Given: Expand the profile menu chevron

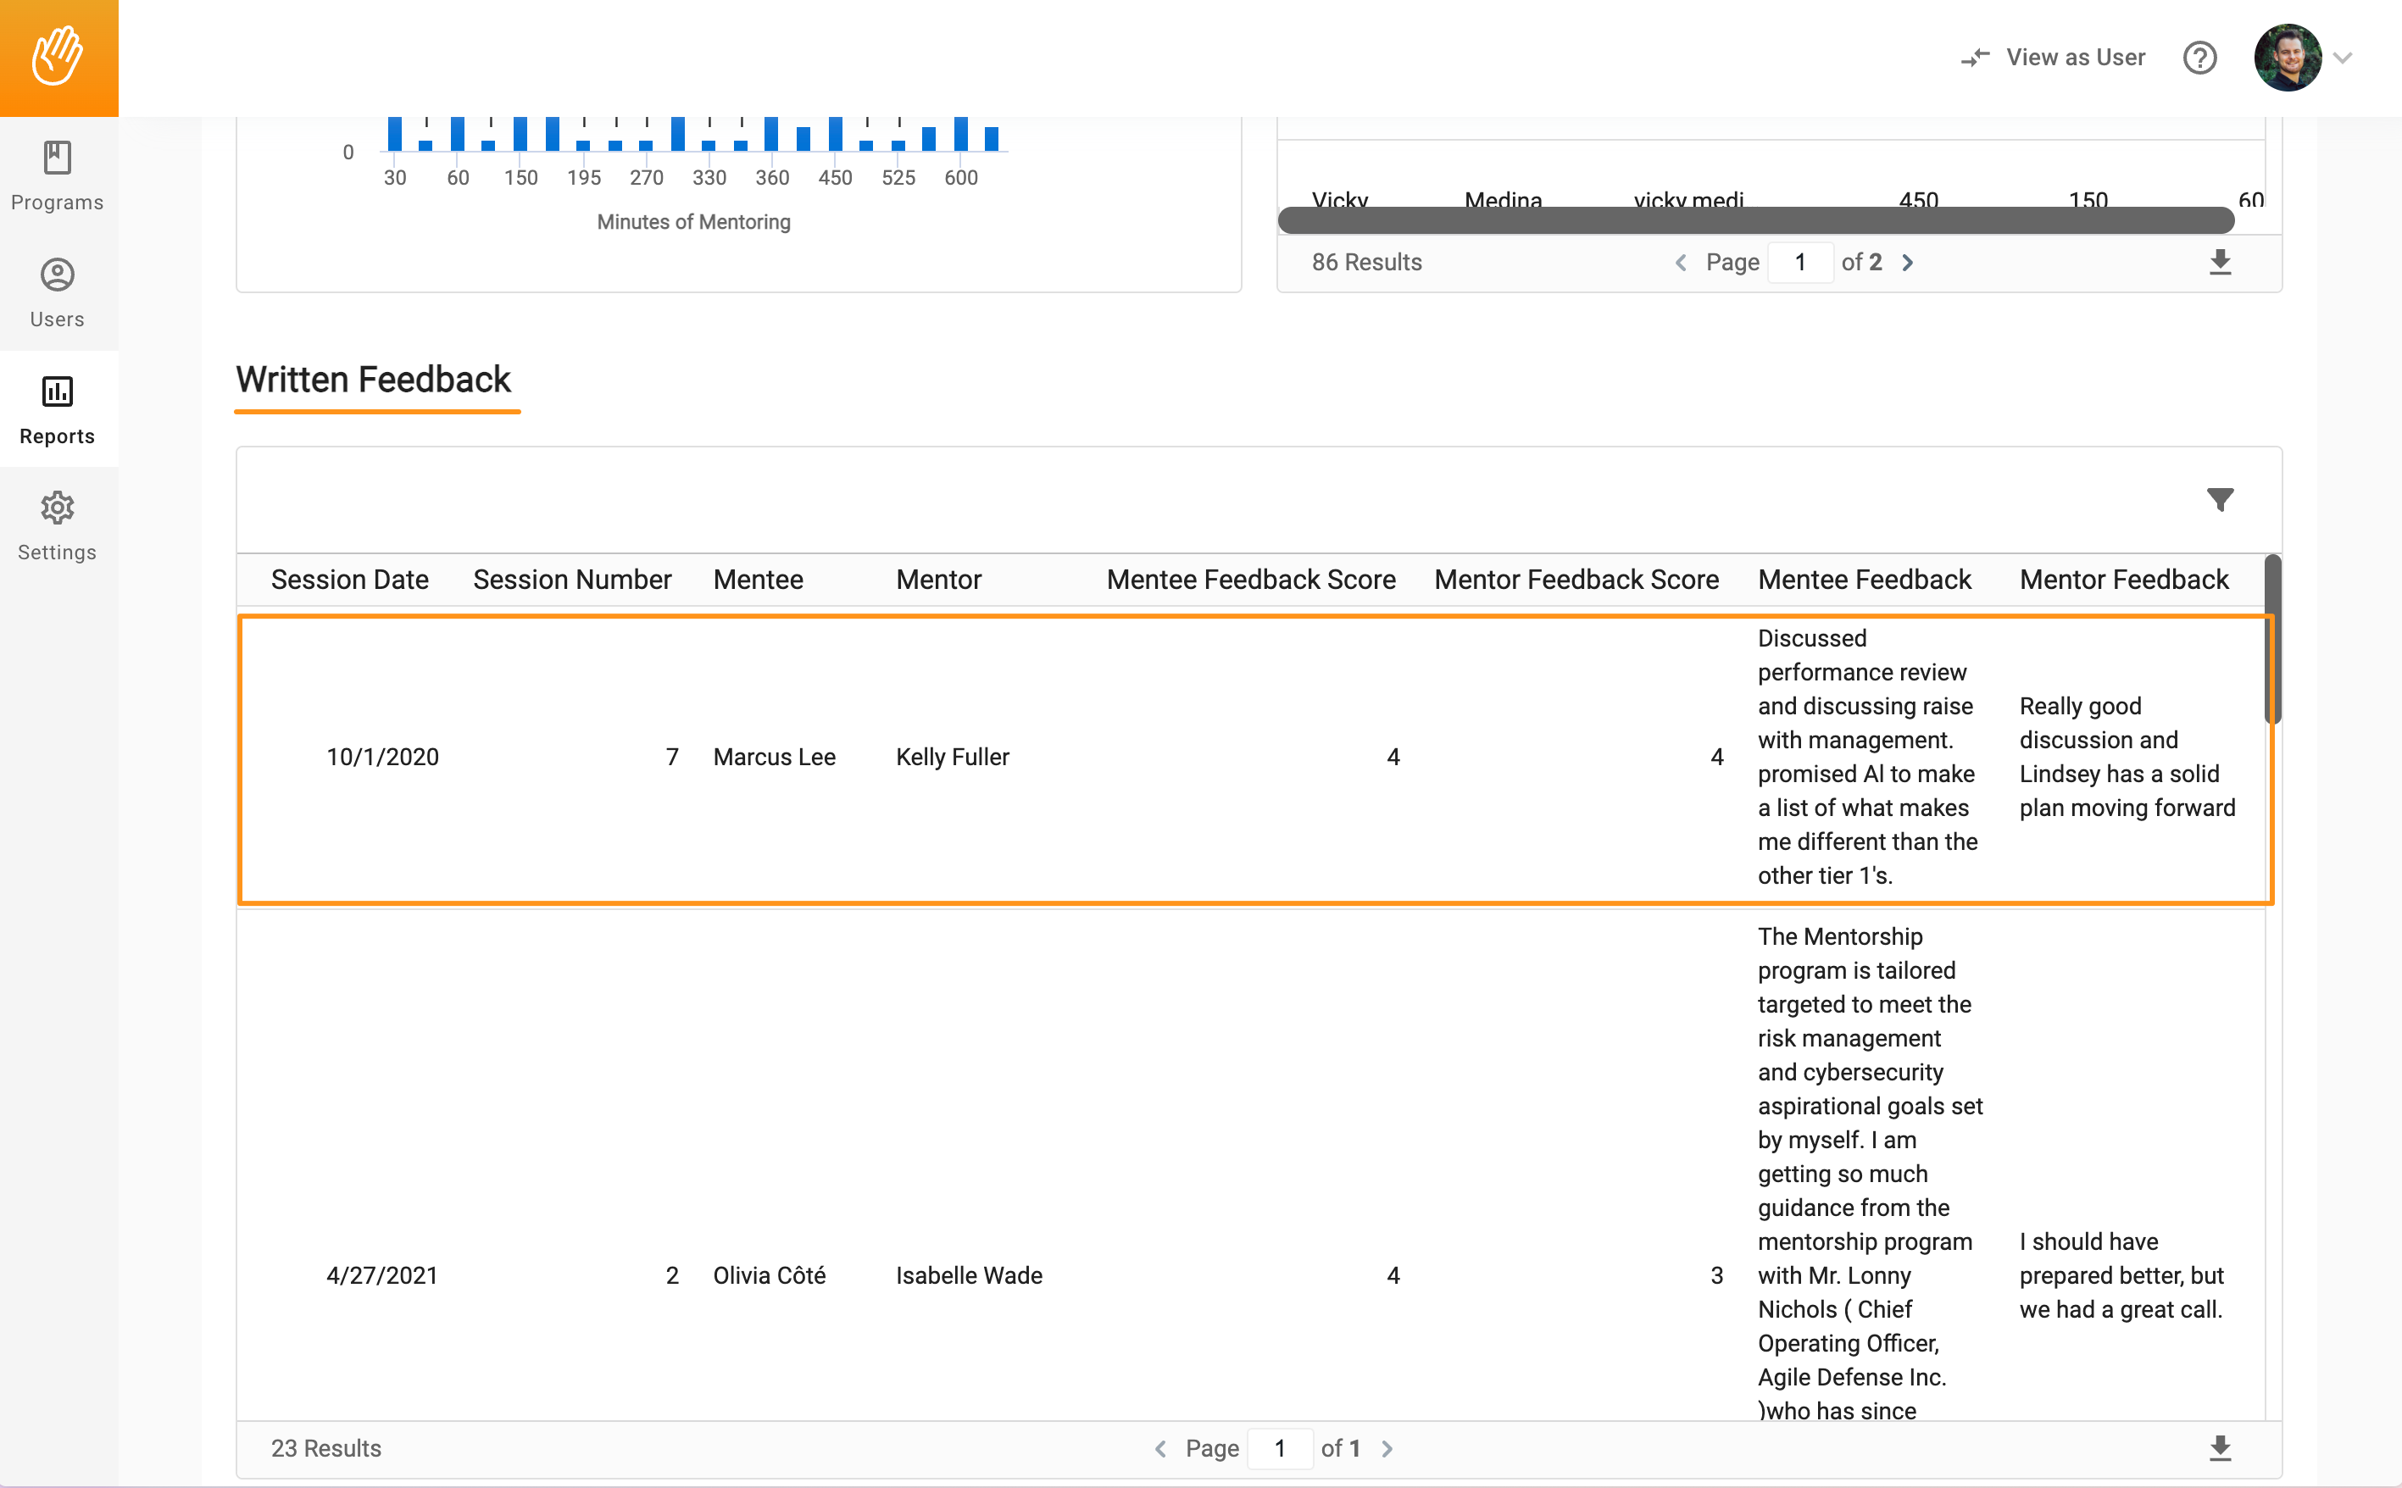Looking at the screenshot, I should pos(2343,57).
